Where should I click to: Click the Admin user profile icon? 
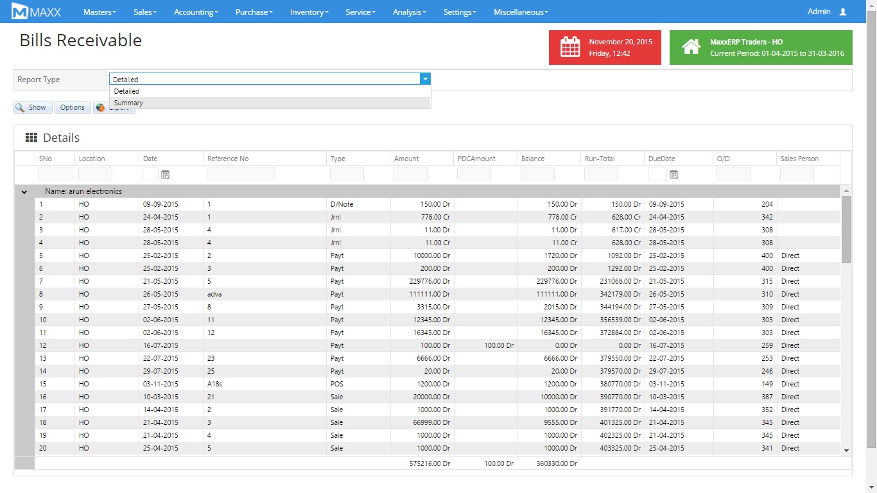[843, 12]
